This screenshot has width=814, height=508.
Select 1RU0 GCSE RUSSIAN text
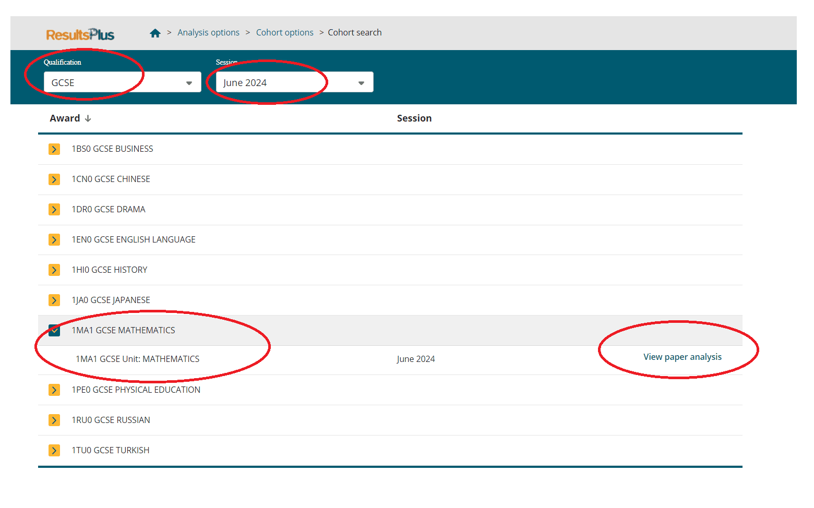pos(111,420)
